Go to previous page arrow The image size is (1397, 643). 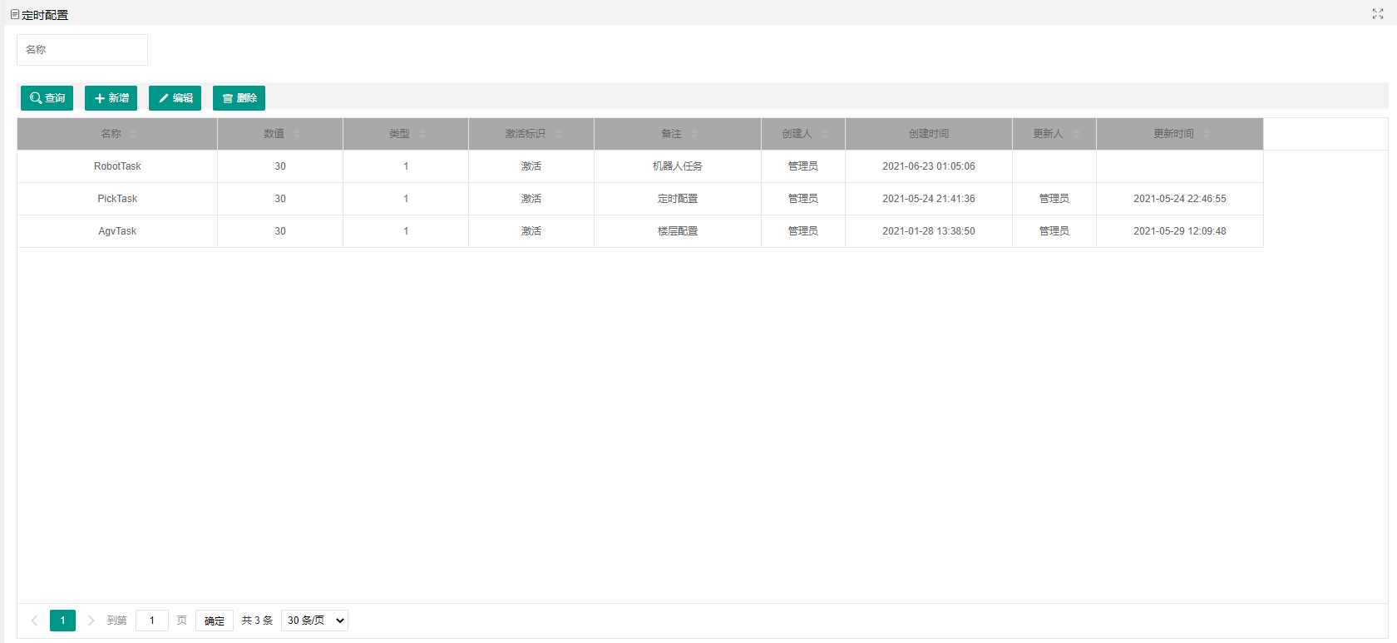coord(34,621)
